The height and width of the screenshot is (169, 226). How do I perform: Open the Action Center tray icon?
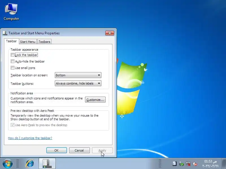[174, 164]
